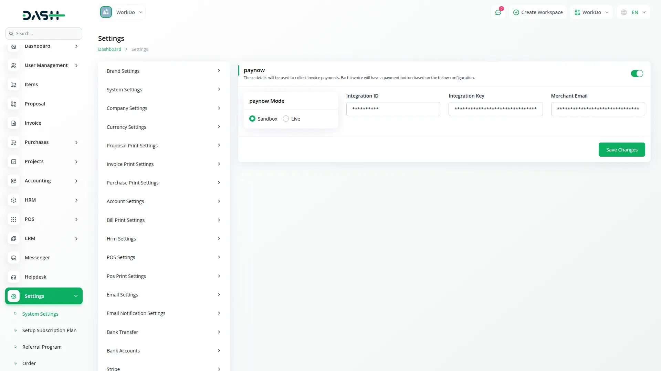Switch to System Settings under Settings menu

(x=40, y=314)
